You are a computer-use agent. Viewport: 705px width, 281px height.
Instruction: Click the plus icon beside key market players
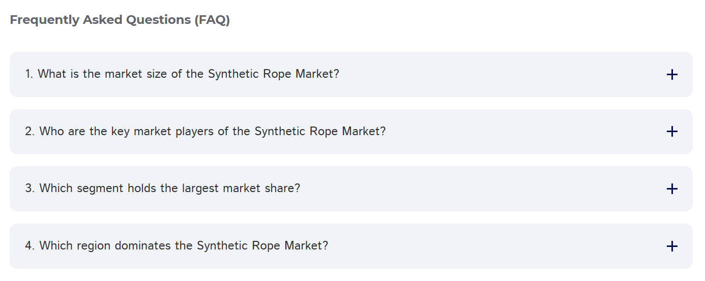[671, 132]
